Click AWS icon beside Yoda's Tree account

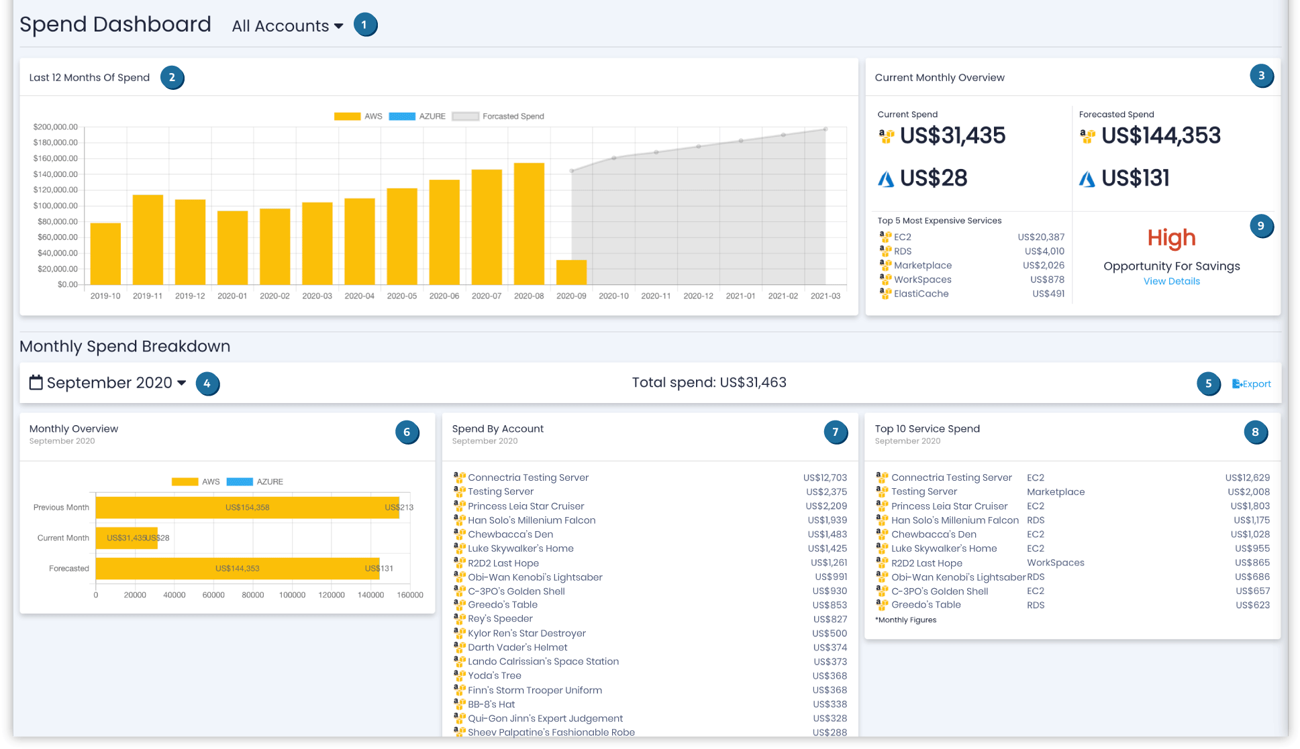(460, 675)
